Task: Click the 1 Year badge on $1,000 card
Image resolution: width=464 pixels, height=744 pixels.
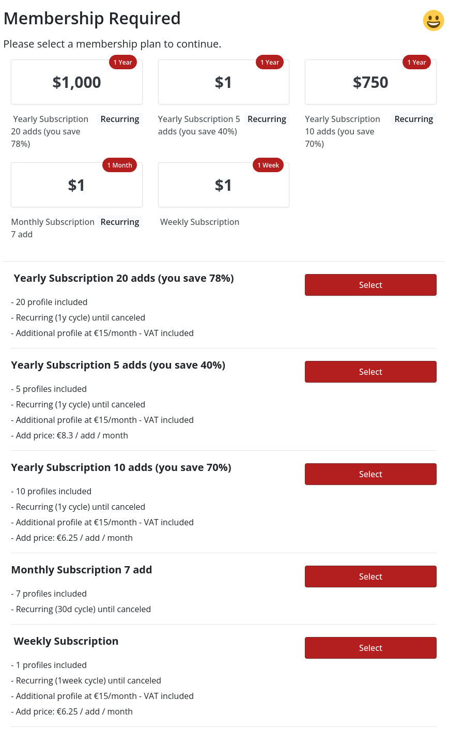Action: tap(123, 63)
